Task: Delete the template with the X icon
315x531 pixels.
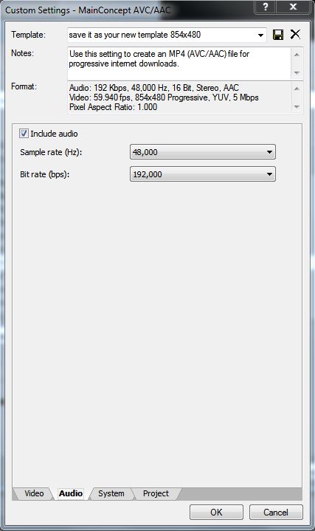Action: pos(295,34)
